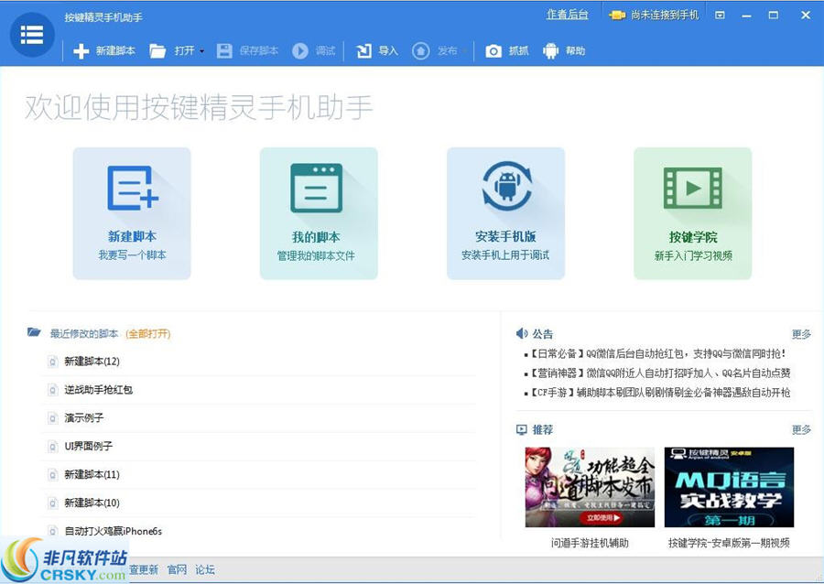Click the 调试 play icon
Screen dimensions: 824x584
tap(300, 51)
